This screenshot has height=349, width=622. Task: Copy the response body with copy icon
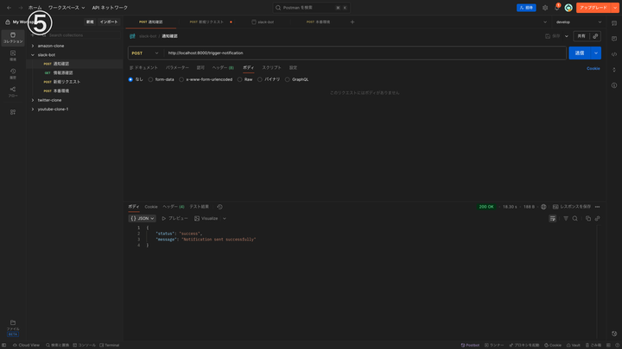point(588,218)
